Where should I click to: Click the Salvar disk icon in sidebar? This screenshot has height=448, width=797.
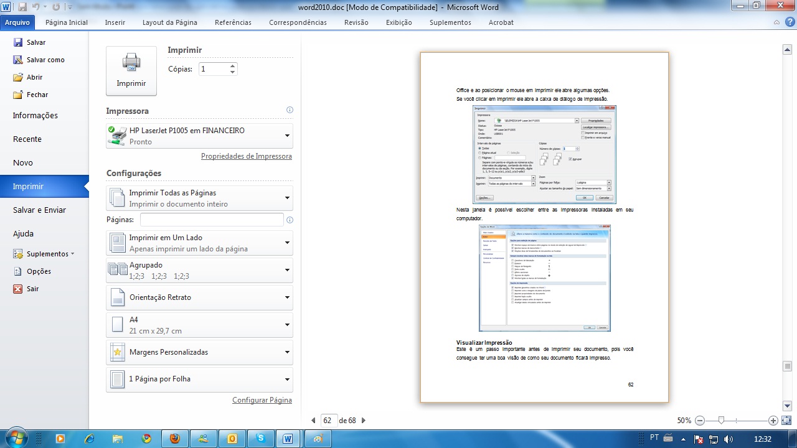(x=18, y=42)
